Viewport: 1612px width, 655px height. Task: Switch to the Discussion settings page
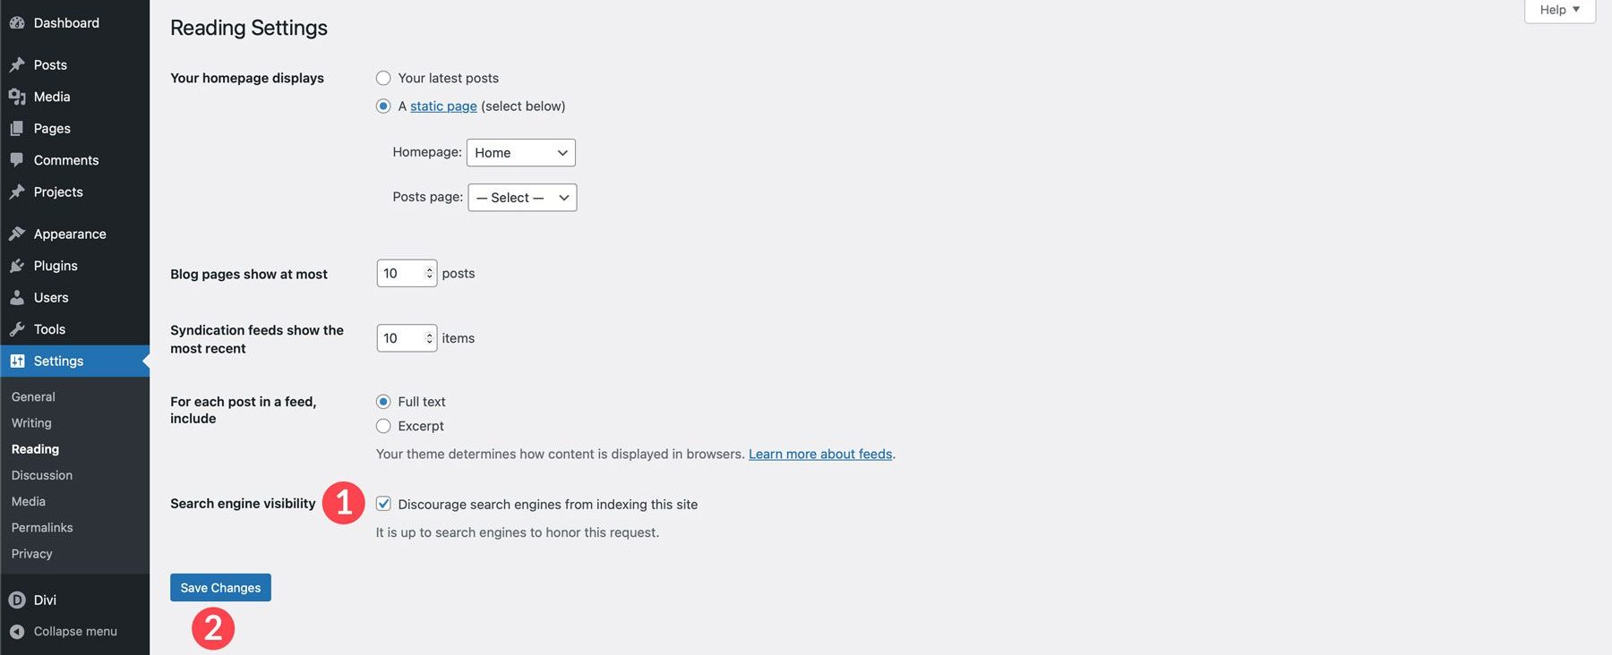(41, 474)
